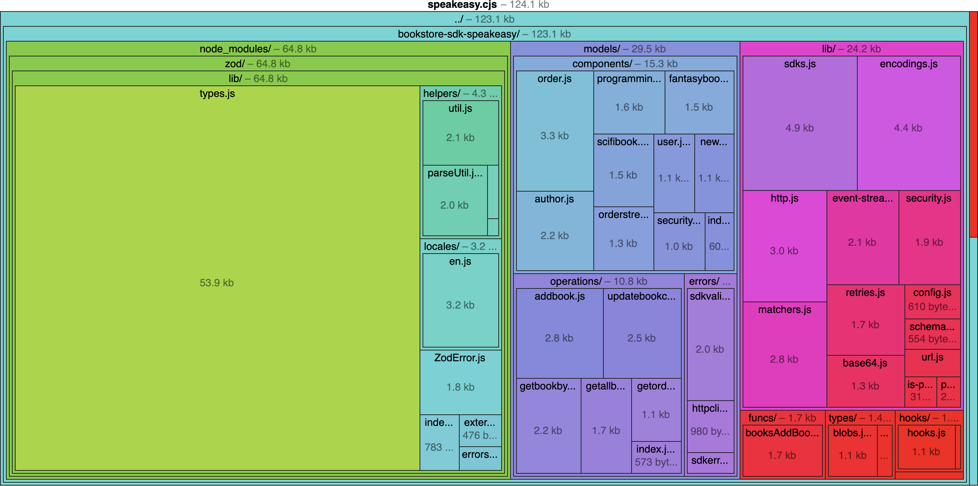Select the components/ 15.3 kb header

coord(625,64)
